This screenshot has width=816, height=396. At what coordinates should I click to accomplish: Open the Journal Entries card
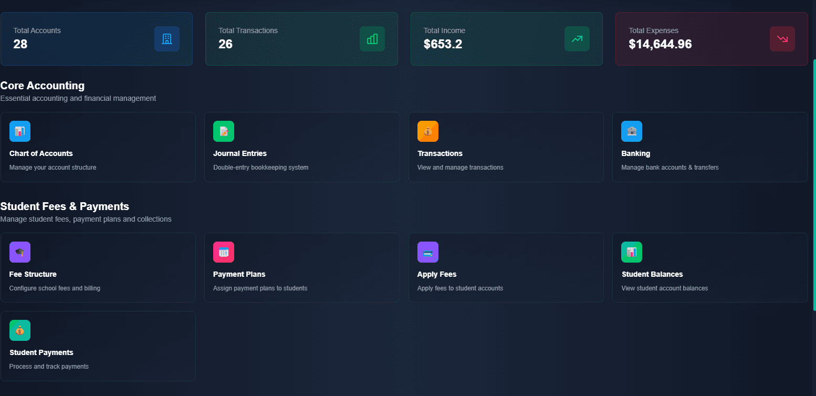tap(302, 147)
